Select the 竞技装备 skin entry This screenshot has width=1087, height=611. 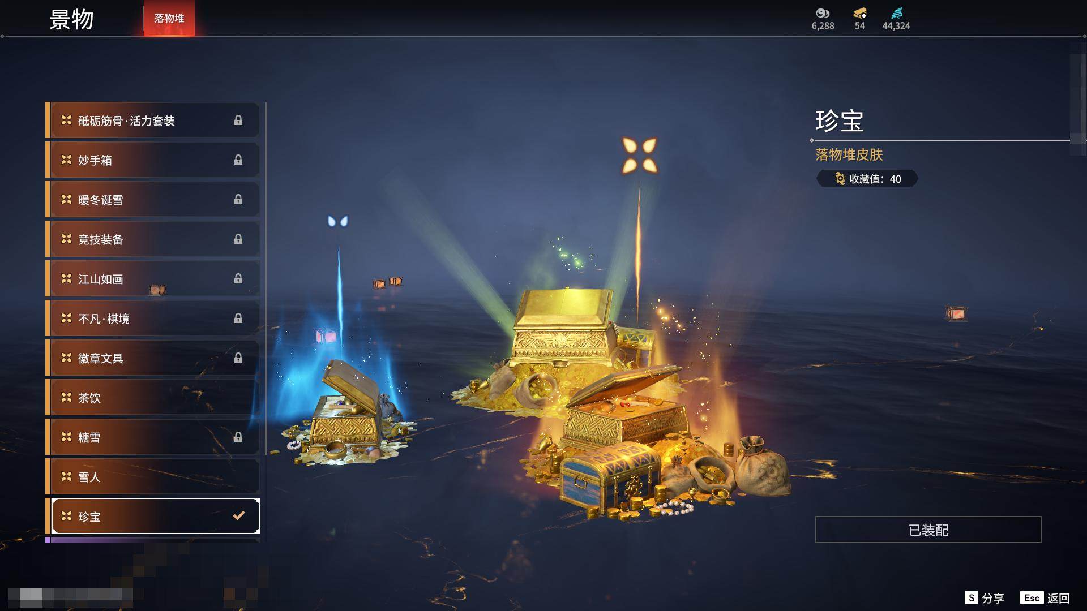point(153,239)
